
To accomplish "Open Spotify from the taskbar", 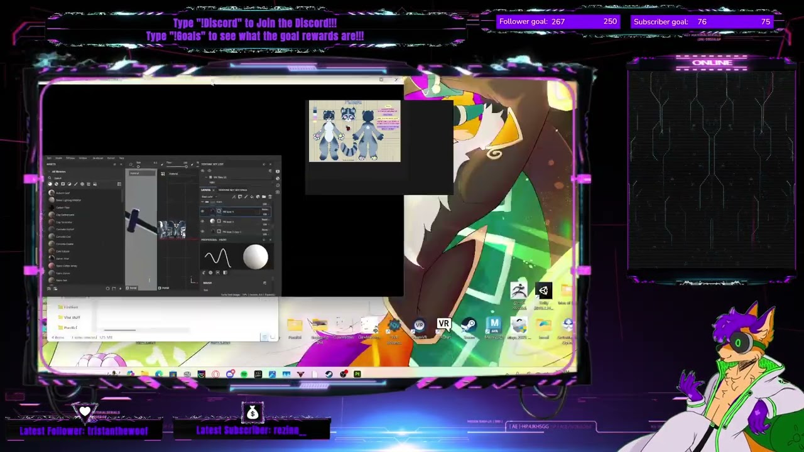I will (x=244, y=374).
